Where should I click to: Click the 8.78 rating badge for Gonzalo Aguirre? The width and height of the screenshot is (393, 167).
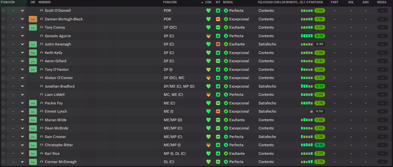click(x=320, y=36)
